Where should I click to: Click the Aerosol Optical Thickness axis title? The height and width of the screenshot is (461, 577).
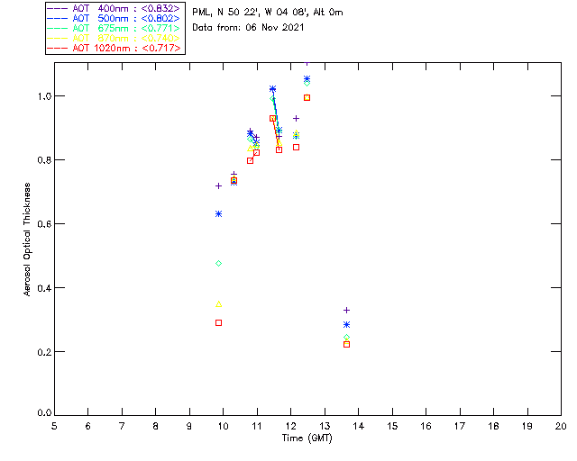(x=27, y=240)
